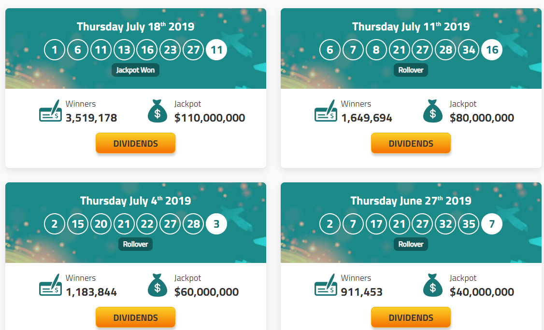The width and height of the screenshot is (544, 330).
Task: Click the cheque icon beside 911,453 winners
Action: point(326,285)
